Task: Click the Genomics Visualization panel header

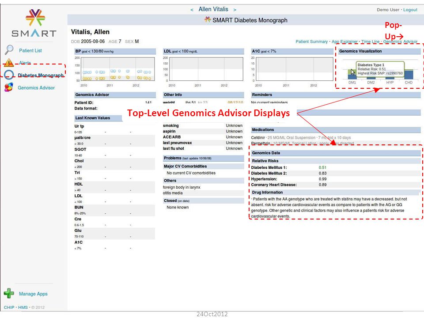Action: 379,51
